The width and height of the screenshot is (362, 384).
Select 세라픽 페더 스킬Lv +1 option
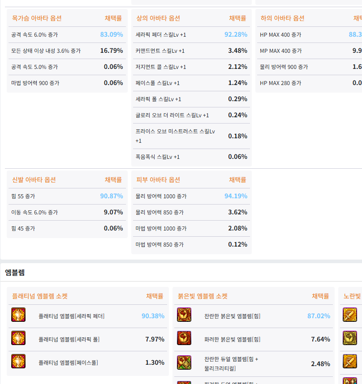[x=161, y=35]
